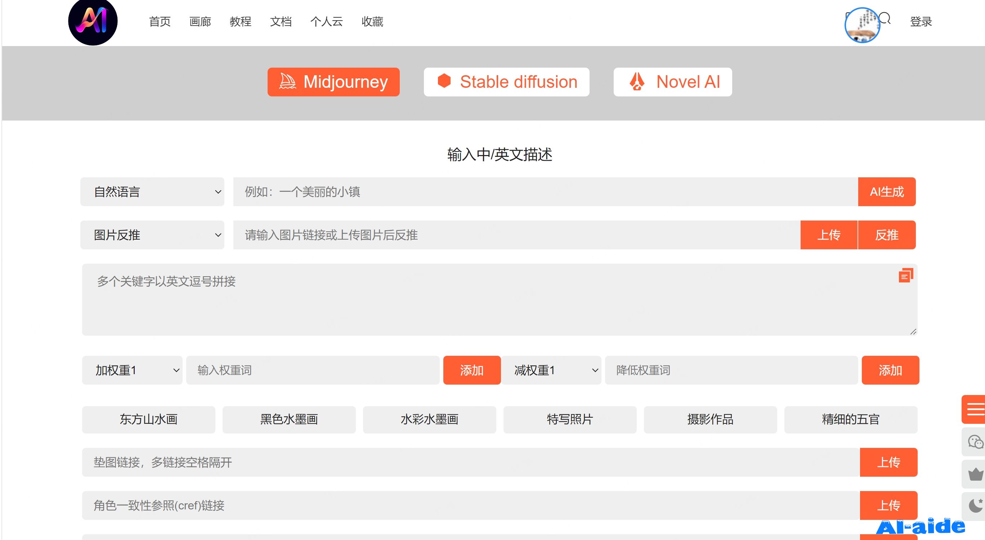
Task: Expand the 减权重1 dropdown
Action: coord(551,370)
